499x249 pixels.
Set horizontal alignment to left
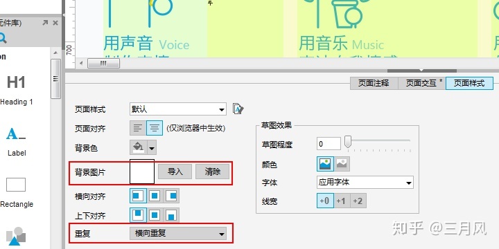click(138, 196)
